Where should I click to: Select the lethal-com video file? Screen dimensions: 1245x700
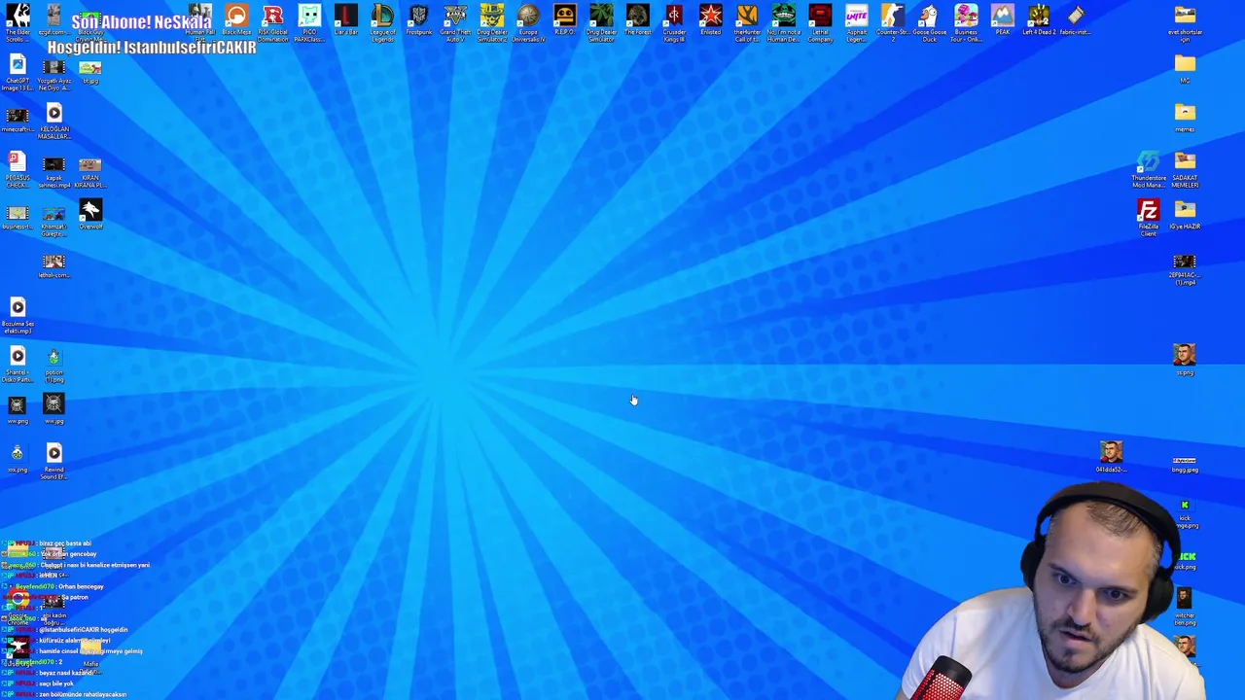[53, 264]
